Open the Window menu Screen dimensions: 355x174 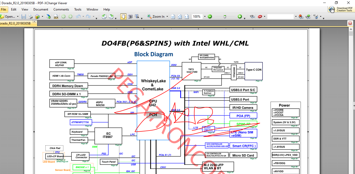click(x=93, y=9)
